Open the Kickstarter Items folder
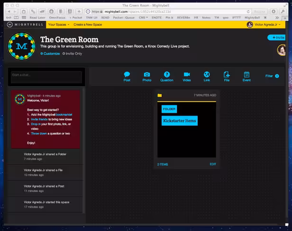 click(x=180, y=121)
